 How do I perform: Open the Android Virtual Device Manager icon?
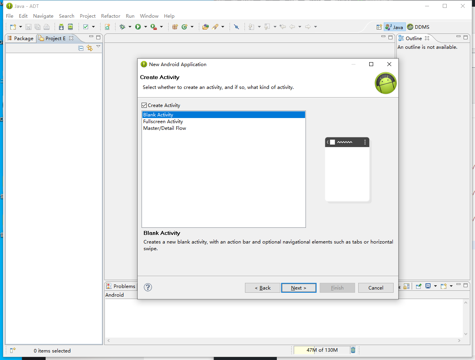tap(70, 27)
